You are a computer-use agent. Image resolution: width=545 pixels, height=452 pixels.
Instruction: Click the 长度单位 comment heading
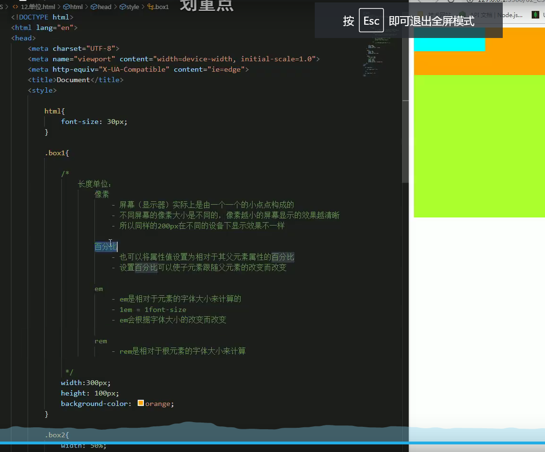(94, 184)
